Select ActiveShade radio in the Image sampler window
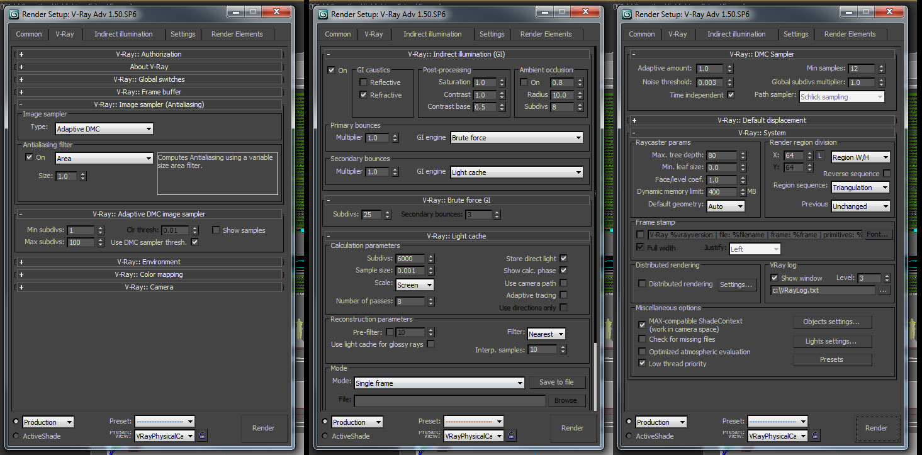 [x=16, y=435]
